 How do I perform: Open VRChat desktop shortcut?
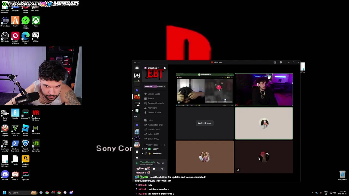(x=36, y=37)
